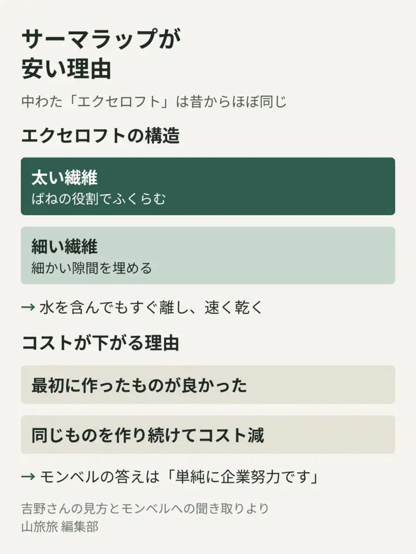Click the subtitle mentioning エクセロフト
The height and width of the screenshot is (554, 416).
(x=154, y=101)
